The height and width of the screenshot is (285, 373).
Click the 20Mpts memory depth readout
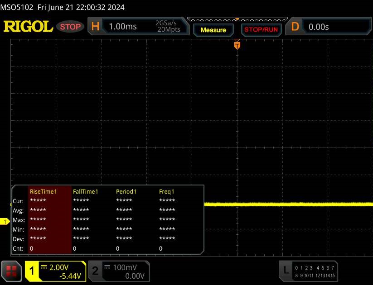pyautogui.click(x=169, y=29)
